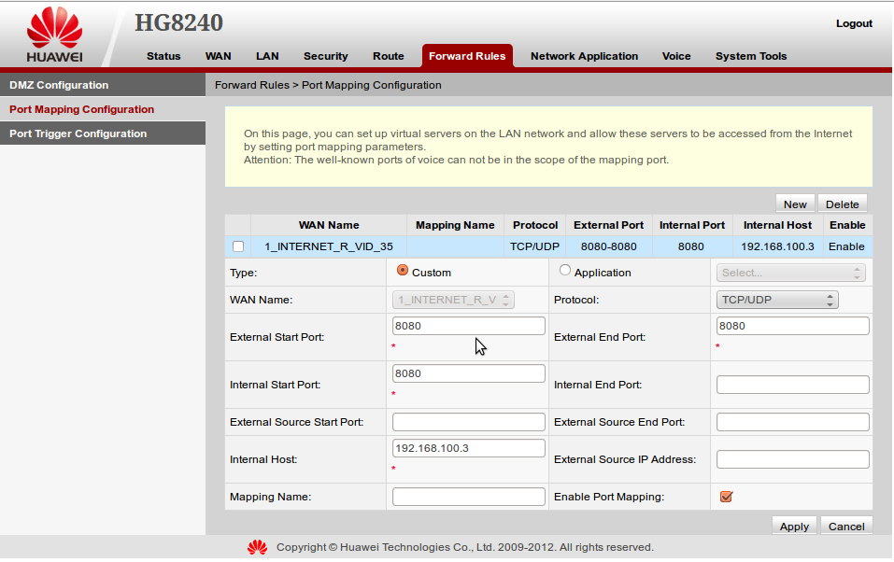Open the WAN Name dropdown
Screen dimensions: 894x562
(x=453, y=300)
